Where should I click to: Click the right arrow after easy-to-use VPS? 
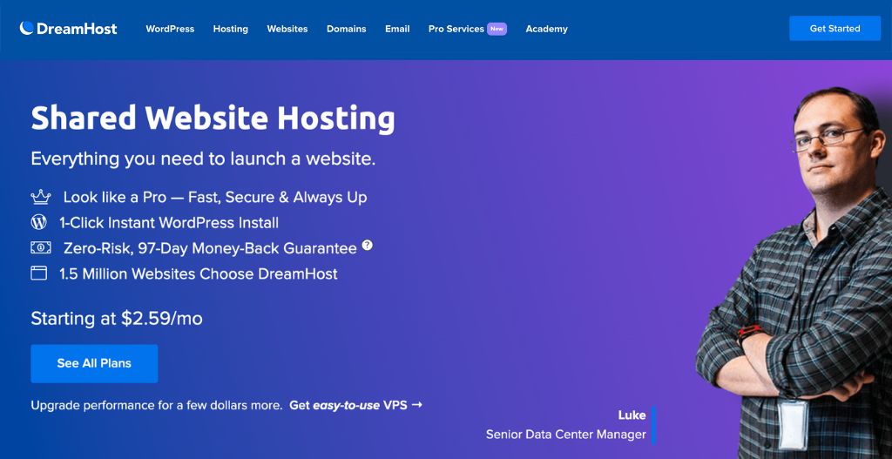(x=417, y=405)
